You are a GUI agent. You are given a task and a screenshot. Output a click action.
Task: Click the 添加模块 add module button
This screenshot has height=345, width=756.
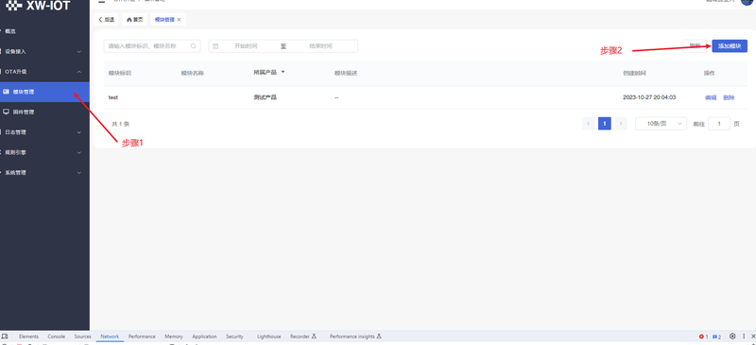[x=730, y=45]
